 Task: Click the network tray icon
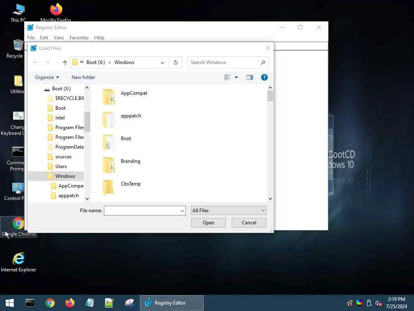[x=350, y=303]
